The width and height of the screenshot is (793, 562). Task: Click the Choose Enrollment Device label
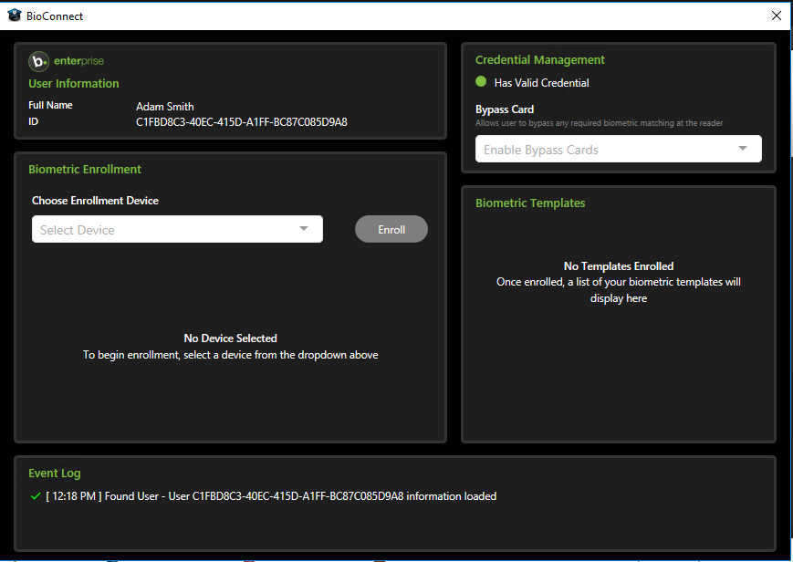[x=95, y=201]
